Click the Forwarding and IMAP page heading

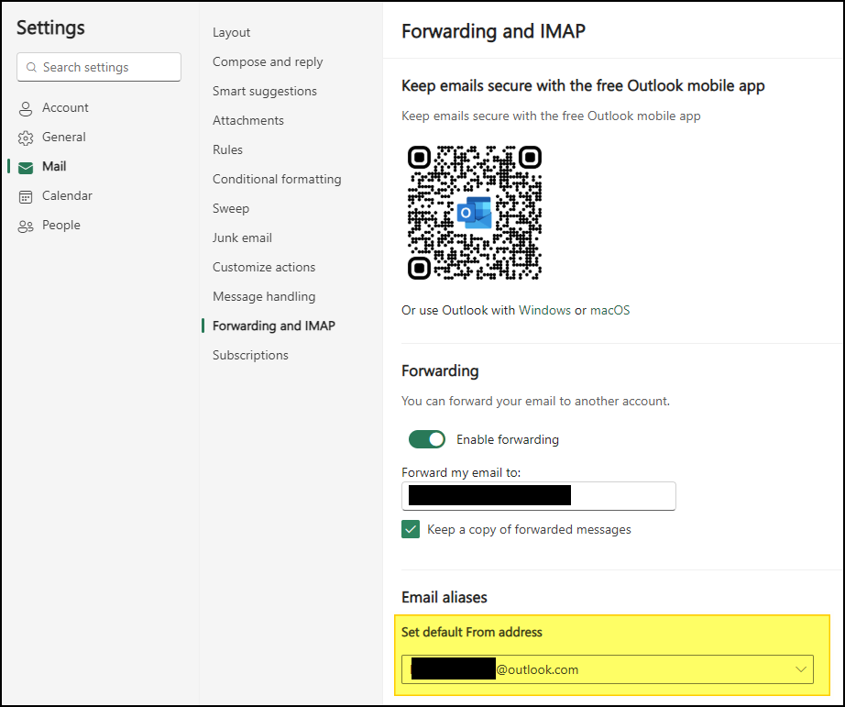493,31
